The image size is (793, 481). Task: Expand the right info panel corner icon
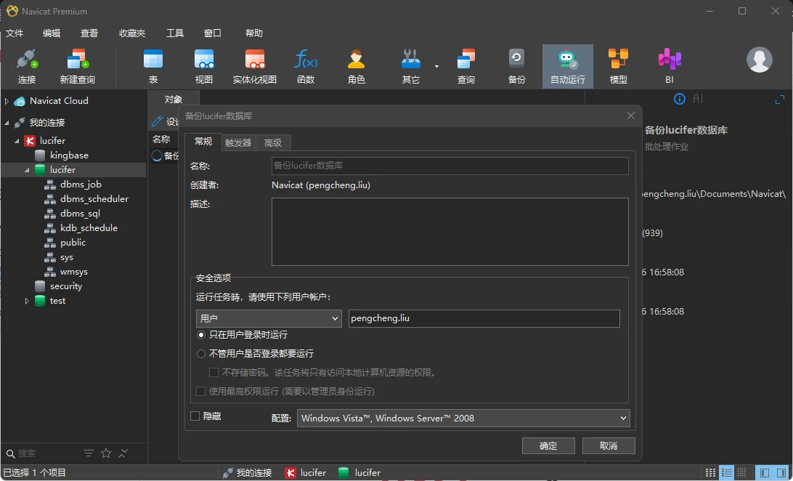[x=779, y=100]
